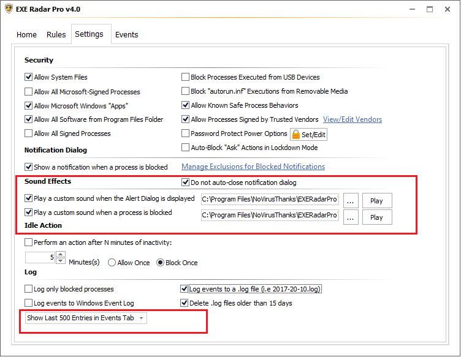The image size is (461, 357).
Task: Enable Log only blocked processes
Action: [x=29, y=289]
